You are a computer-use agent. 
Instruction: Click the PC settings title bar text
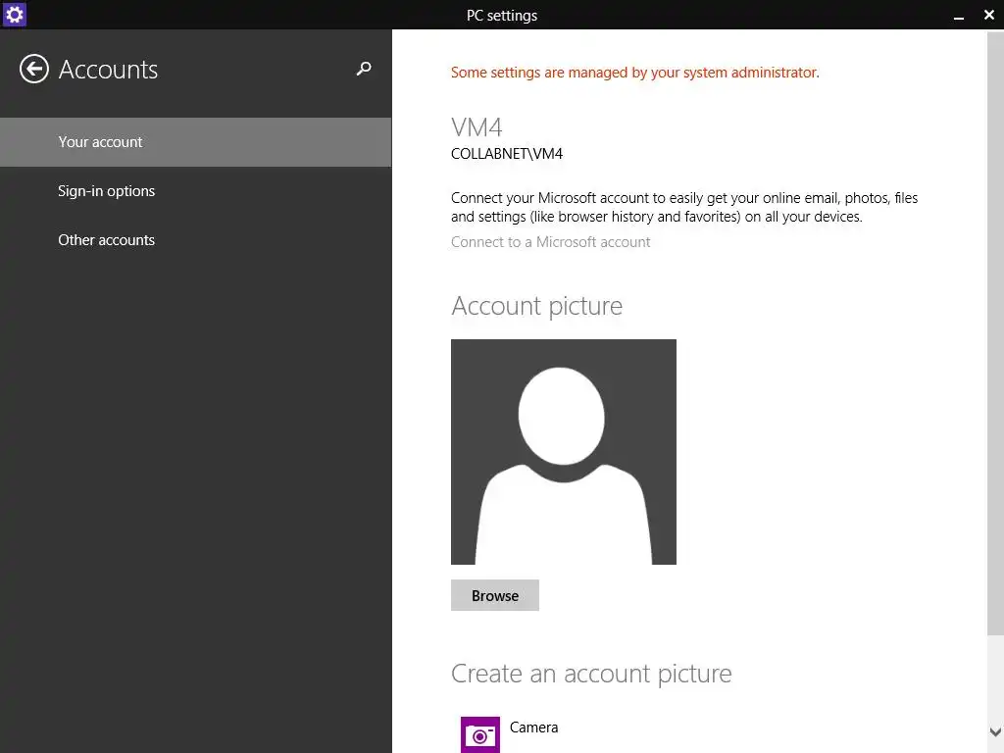[x=502, y=16]
